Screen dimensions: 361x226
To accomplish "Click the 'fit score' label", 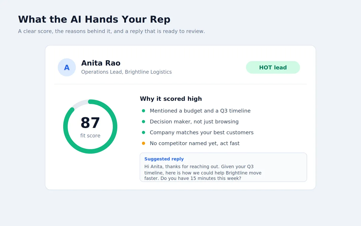I will tap(90, 136).
